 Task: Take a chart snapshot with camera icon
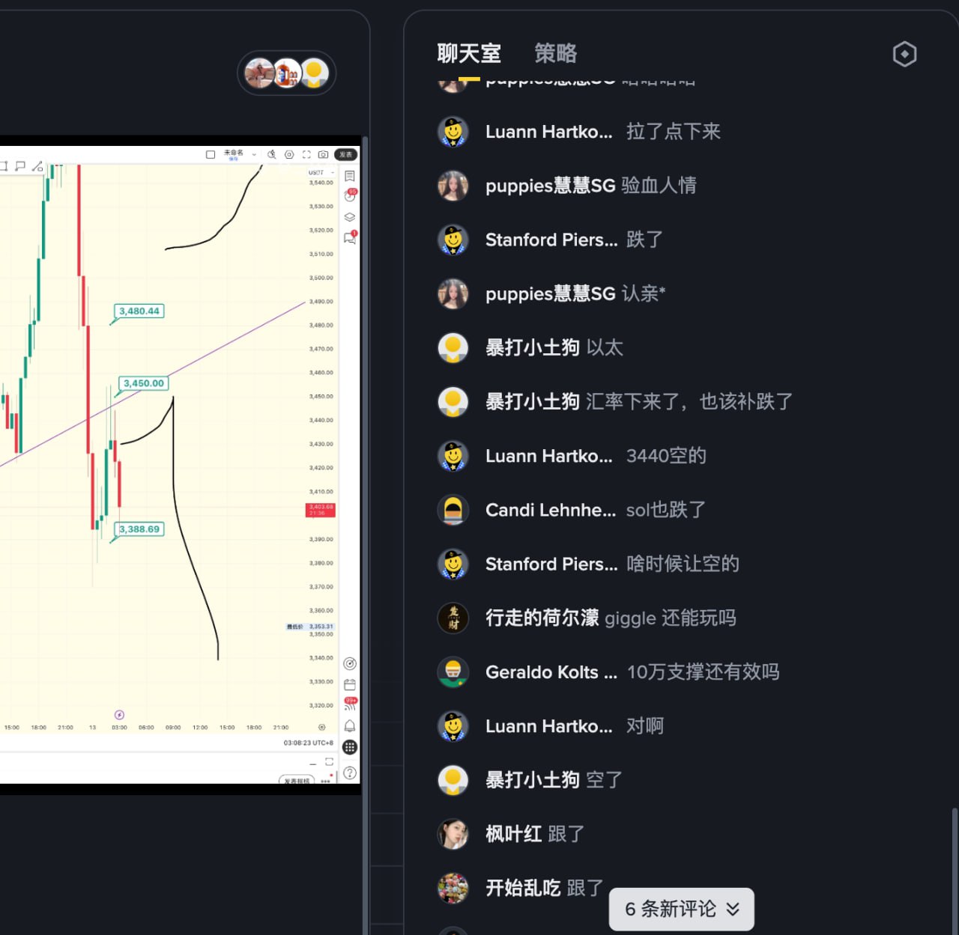[323, 154]
